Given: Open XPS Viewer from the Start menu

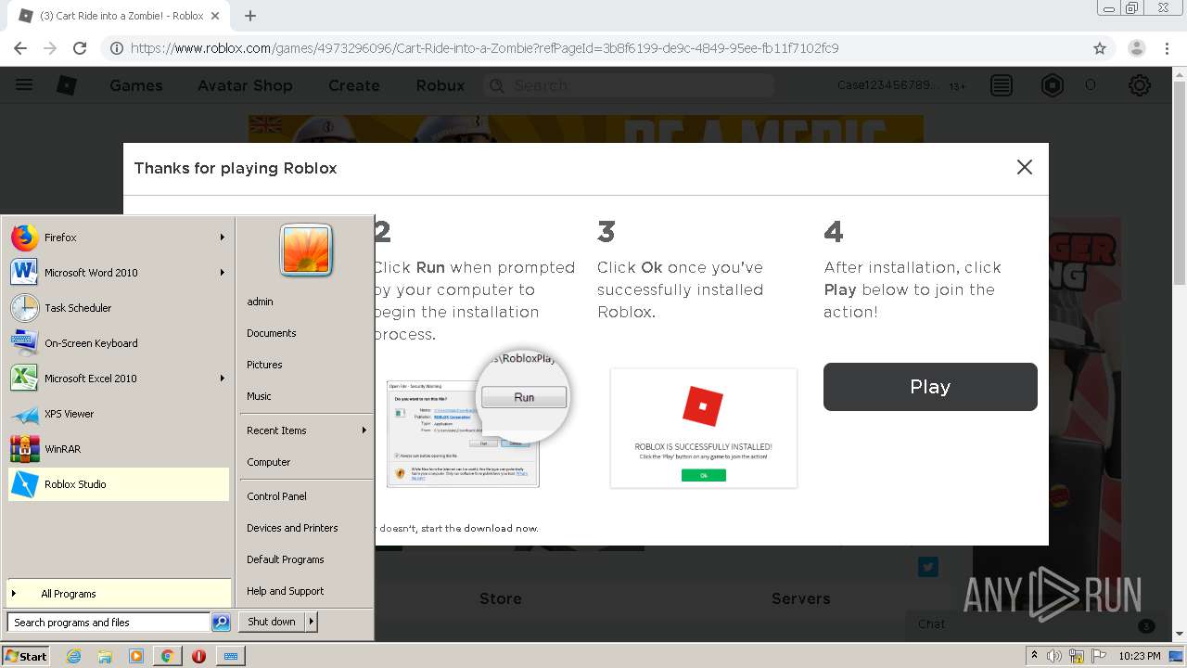Looking at the screenshot, I should tap(118, 414).
